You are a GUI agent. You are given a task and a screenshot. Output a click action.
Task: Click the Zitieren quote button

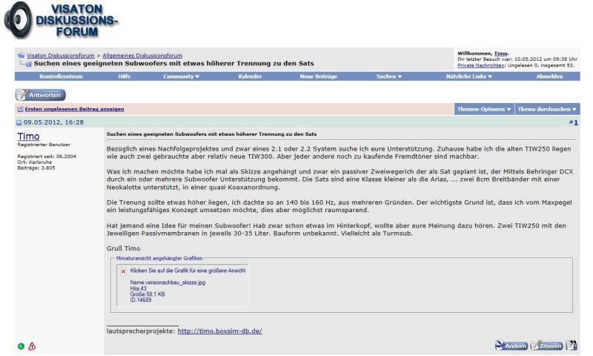coord(547,346)
